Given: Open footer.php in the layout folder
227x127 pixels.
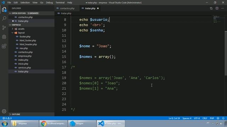Looking at the screenshot, I should pyautogui.click(x=32, y=37).
